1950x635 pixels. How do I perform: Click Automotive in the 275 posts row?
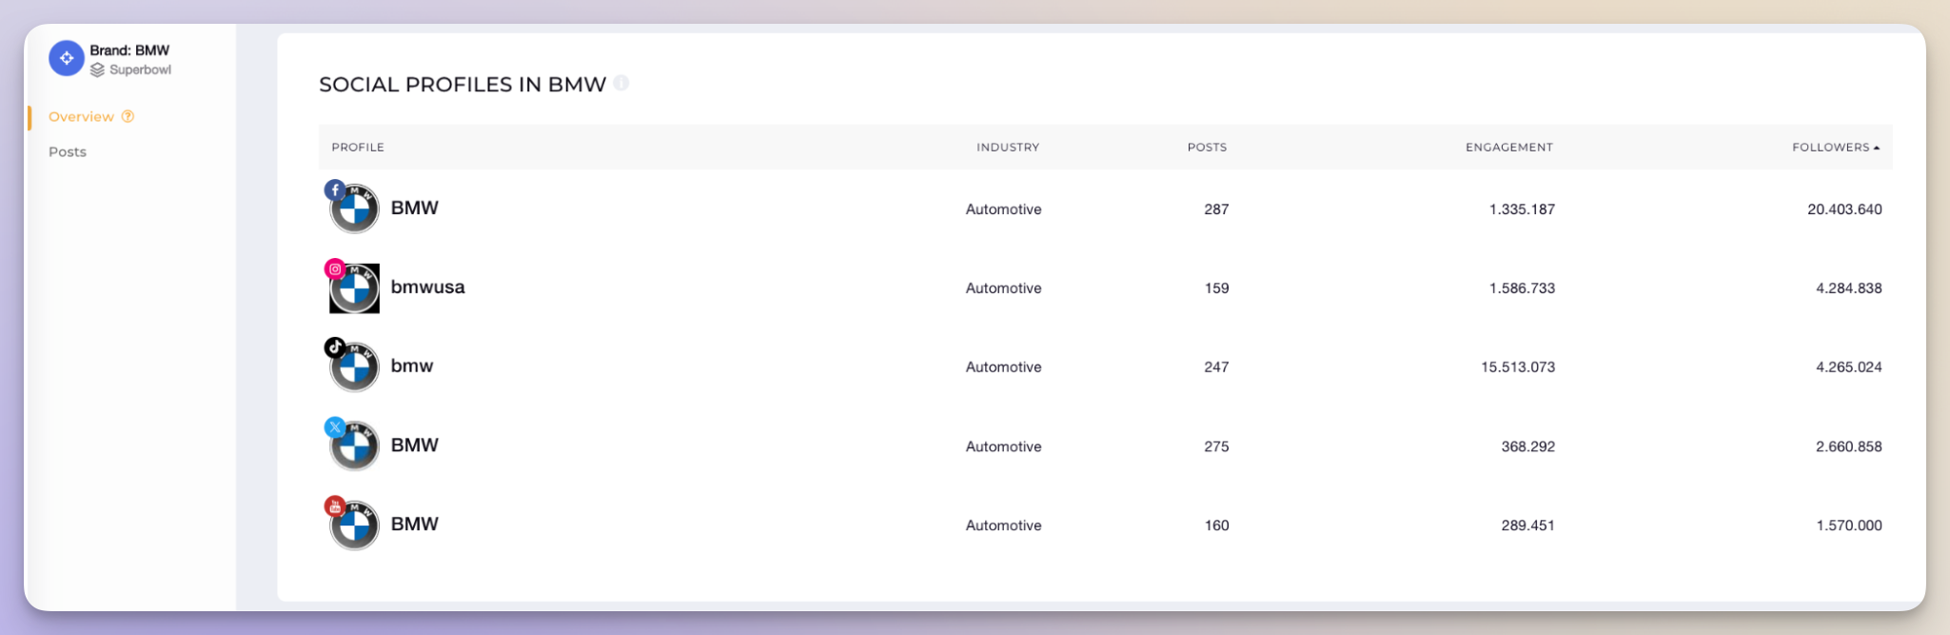[1003, 446]
